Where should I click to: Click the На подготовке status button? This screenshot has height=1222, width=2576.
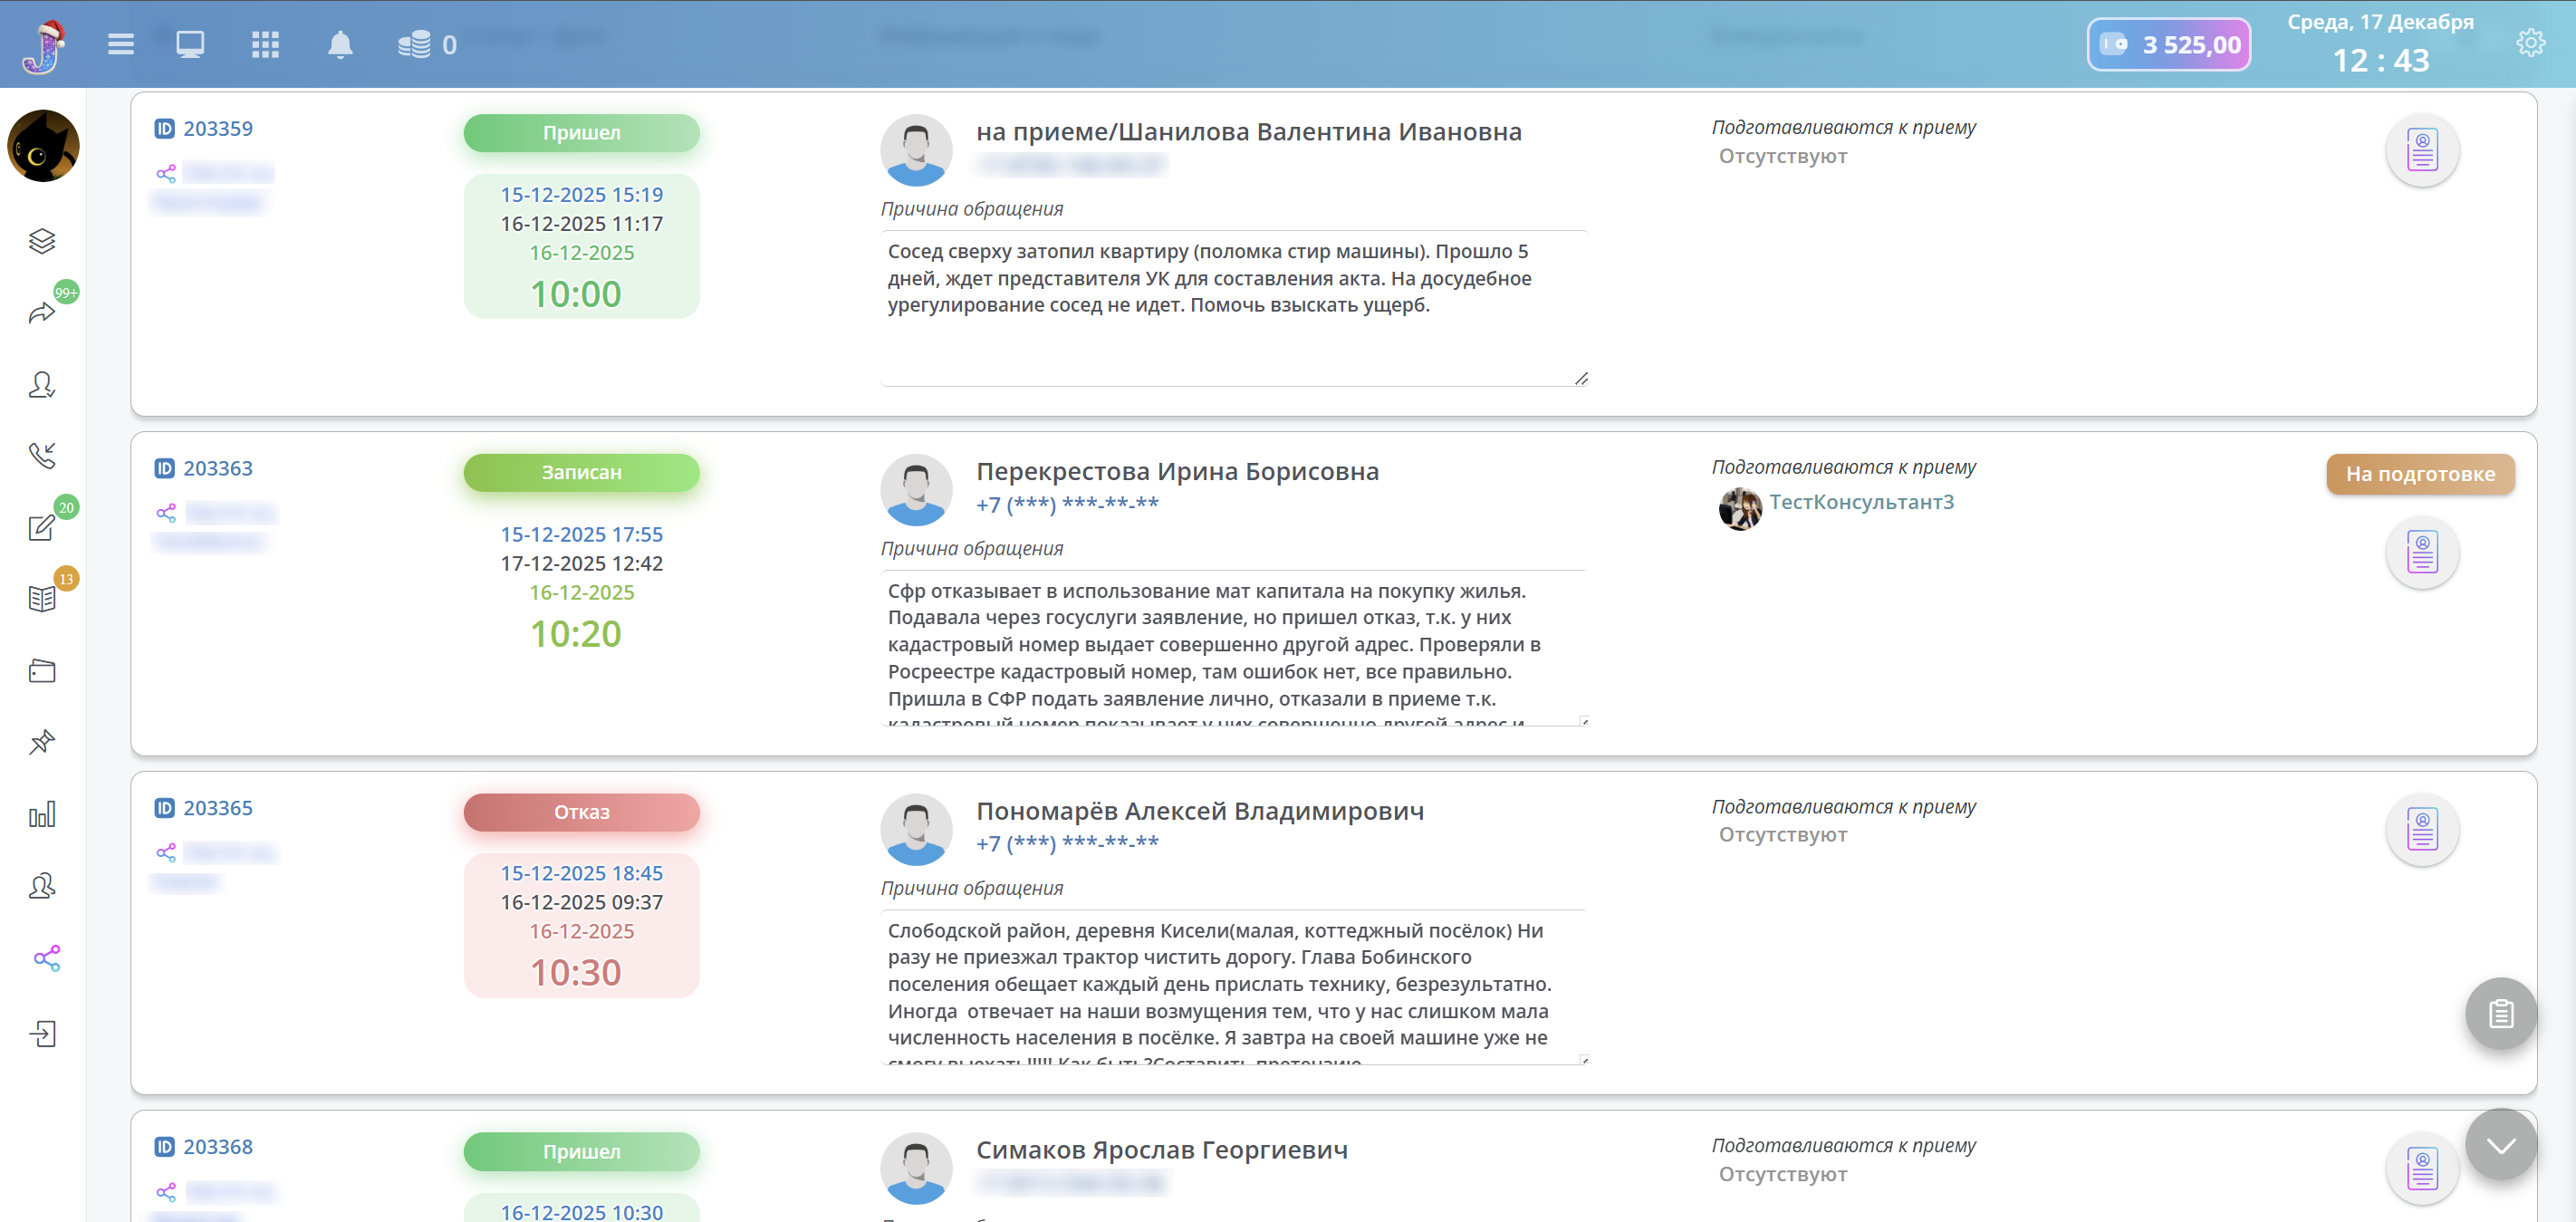point(2419,474)
